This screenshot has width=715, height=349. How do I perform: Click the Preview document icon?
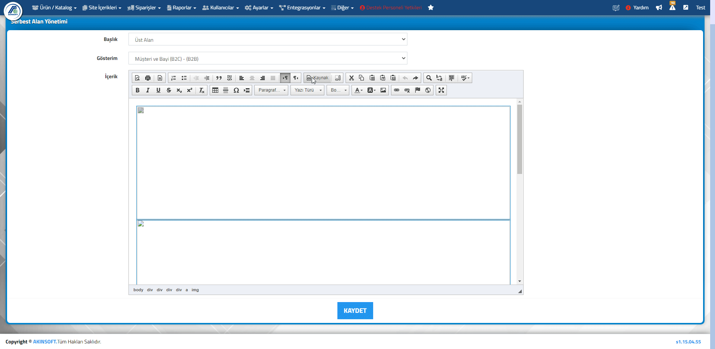(x=137, y=78)
